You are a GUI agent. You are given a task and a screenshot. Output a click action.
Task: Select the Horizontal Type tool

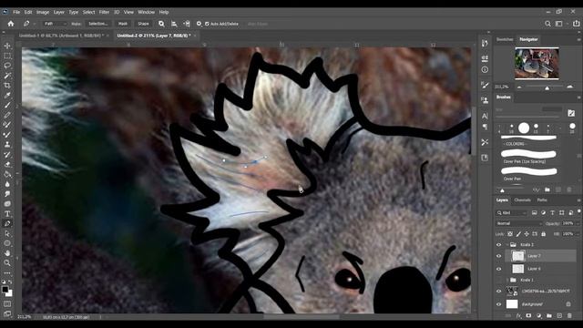pyautogui.click(x=7, y=214)
